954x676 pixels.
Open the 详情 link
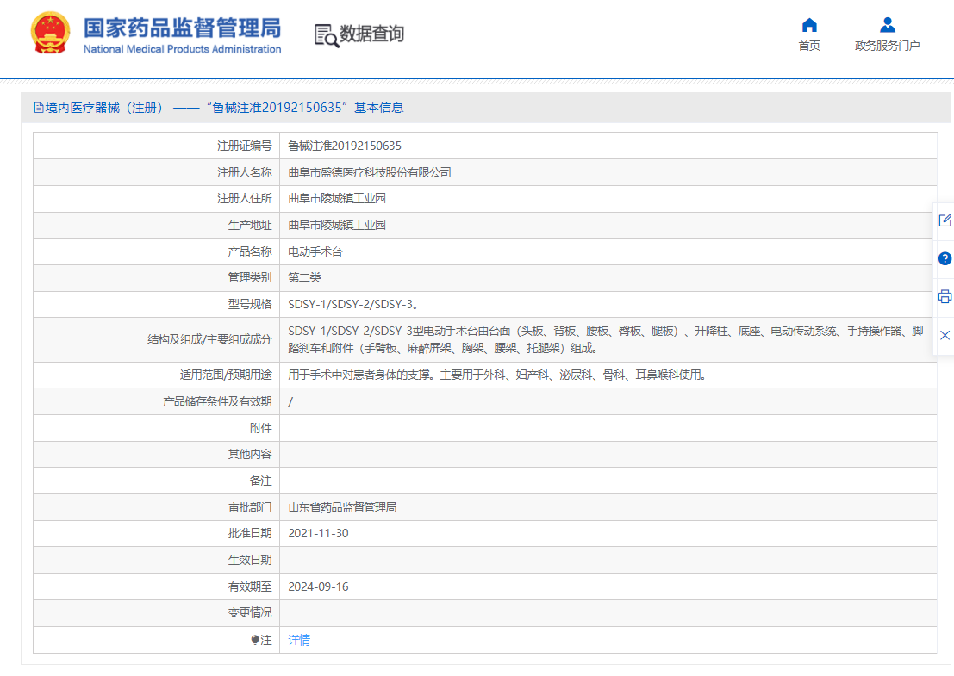(x=299, y=640)
